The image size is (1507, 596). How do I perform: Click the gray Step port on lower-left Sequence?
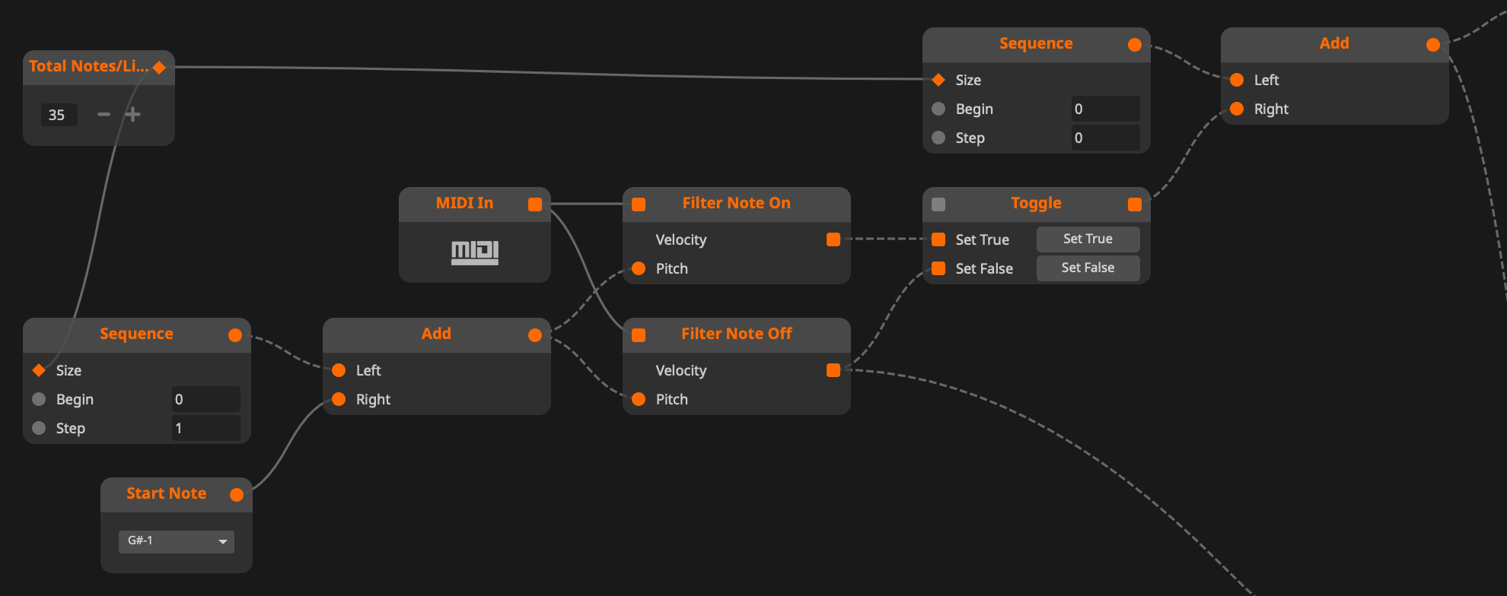coord(39,428)
